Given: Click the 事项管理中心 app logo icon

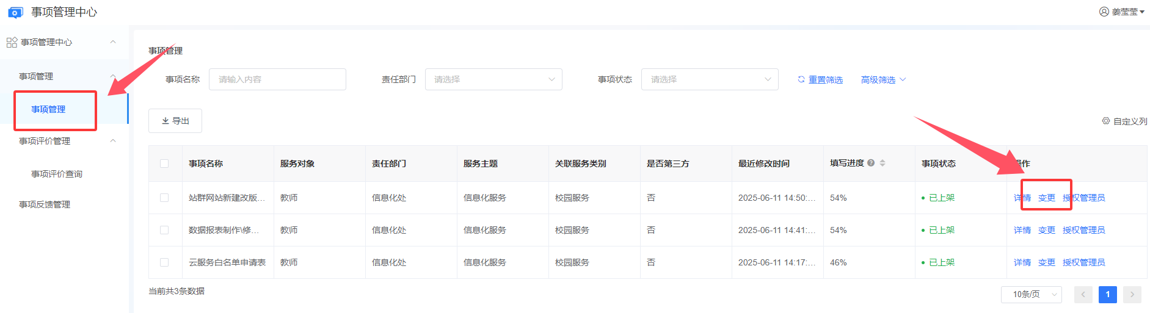Looking at the screenshot, I should pos(15,12).
